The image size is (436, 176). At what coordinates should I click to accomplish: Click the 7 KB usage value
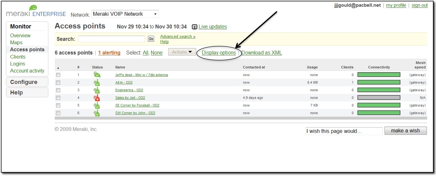[314, 105]
